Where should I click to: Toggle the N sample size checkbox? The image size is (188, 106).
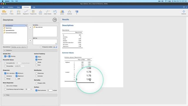click(x=5, y=56)
